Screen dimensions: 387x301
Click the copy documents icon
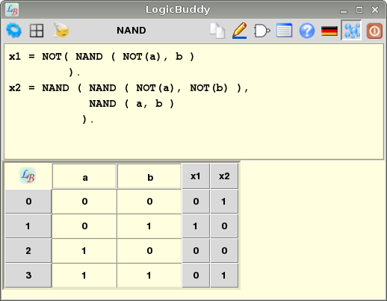217,31
